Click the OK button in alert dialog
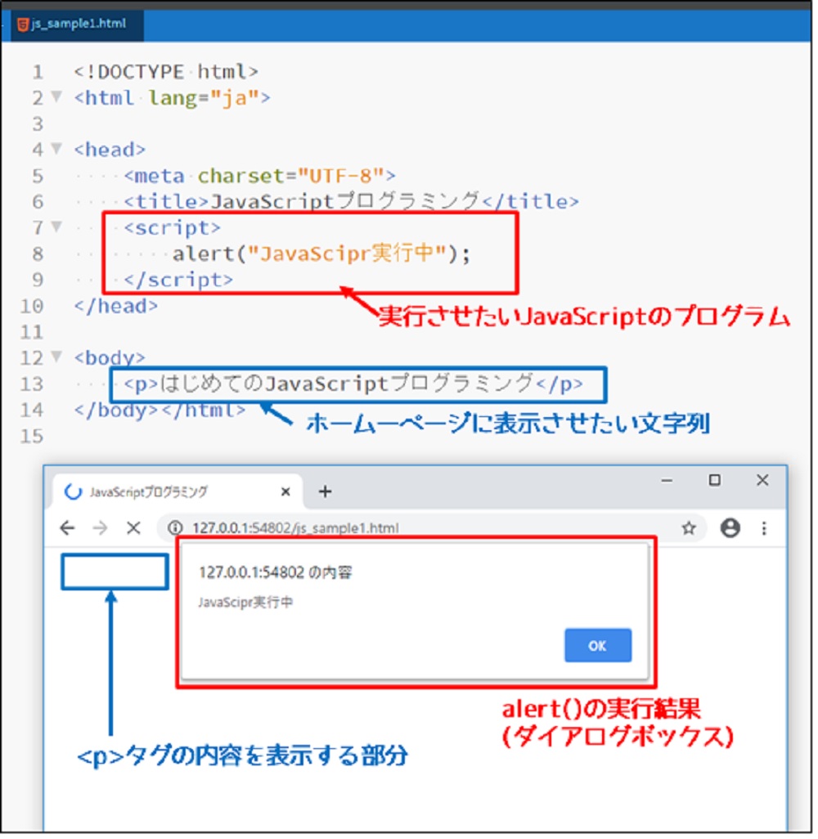Screen dimensions: 818x839 [x=597, y=646]
